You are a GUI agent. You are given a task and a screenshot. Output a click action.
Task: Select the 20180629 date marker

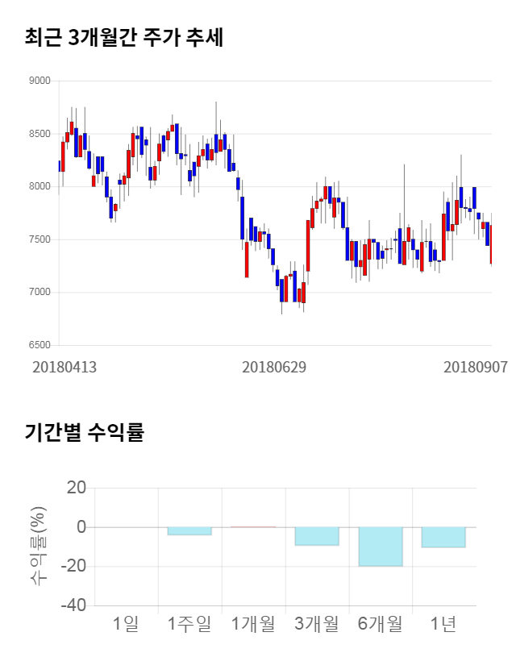(274, 367)
